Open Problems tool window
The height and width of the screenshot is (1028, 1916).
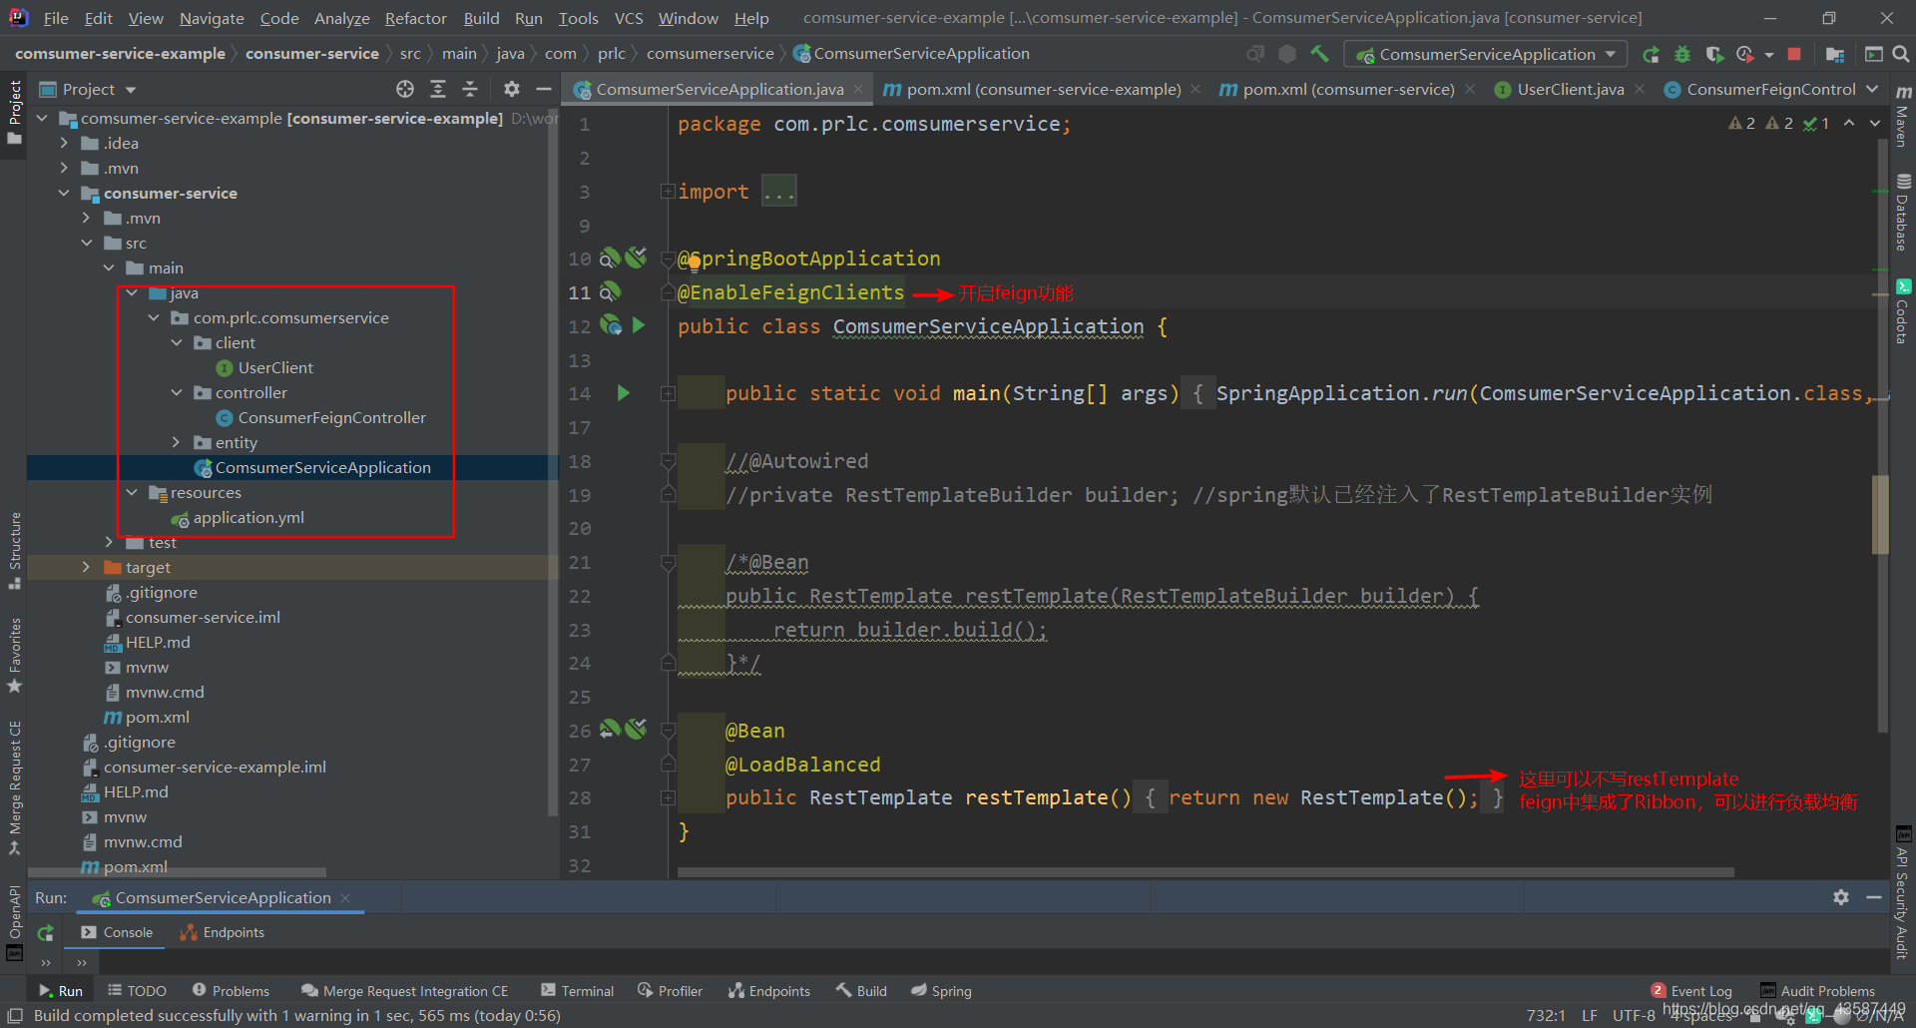(231, 990)
